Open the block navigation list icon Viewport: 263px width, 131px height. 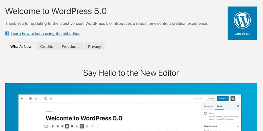coord(51,99)
